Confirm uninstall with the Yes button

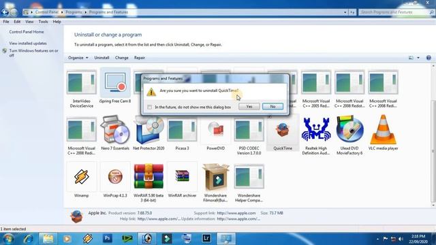point(249,106)
